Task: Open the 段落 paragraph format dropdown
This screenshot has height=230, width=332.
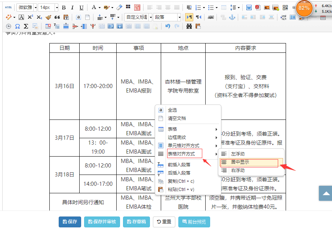Action: (x=179, y=17)
